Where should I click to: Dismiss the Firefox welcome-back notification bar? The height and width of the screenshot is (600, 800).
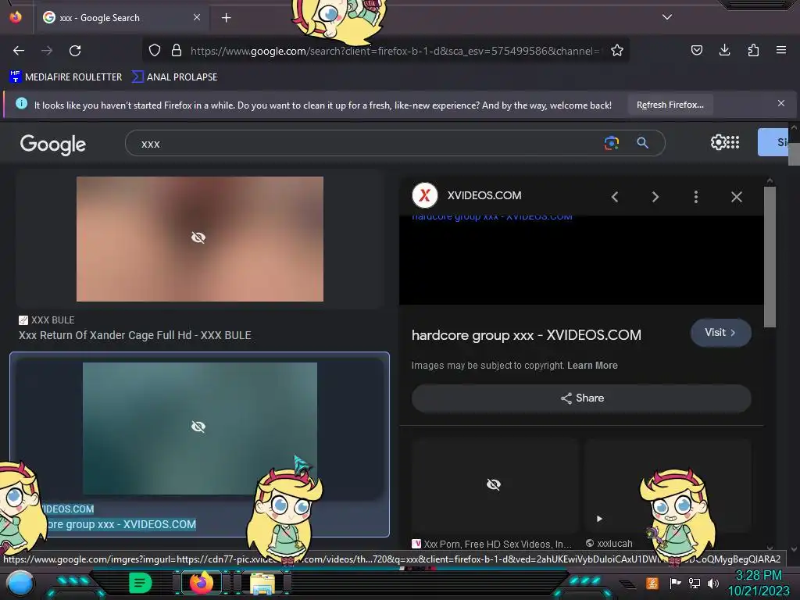(780, 104)
